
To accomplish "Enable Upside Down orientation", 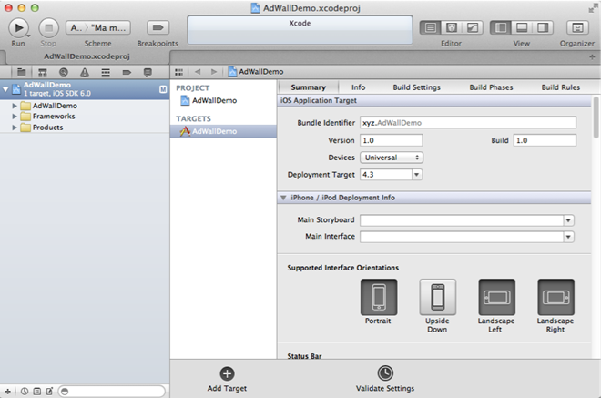I will pyautogui.click(x=437, y=297).
